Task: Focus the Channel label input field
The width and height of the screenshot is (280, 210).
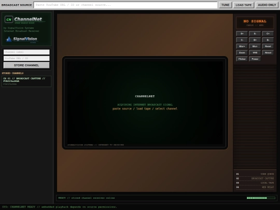Action: (26, 52)
